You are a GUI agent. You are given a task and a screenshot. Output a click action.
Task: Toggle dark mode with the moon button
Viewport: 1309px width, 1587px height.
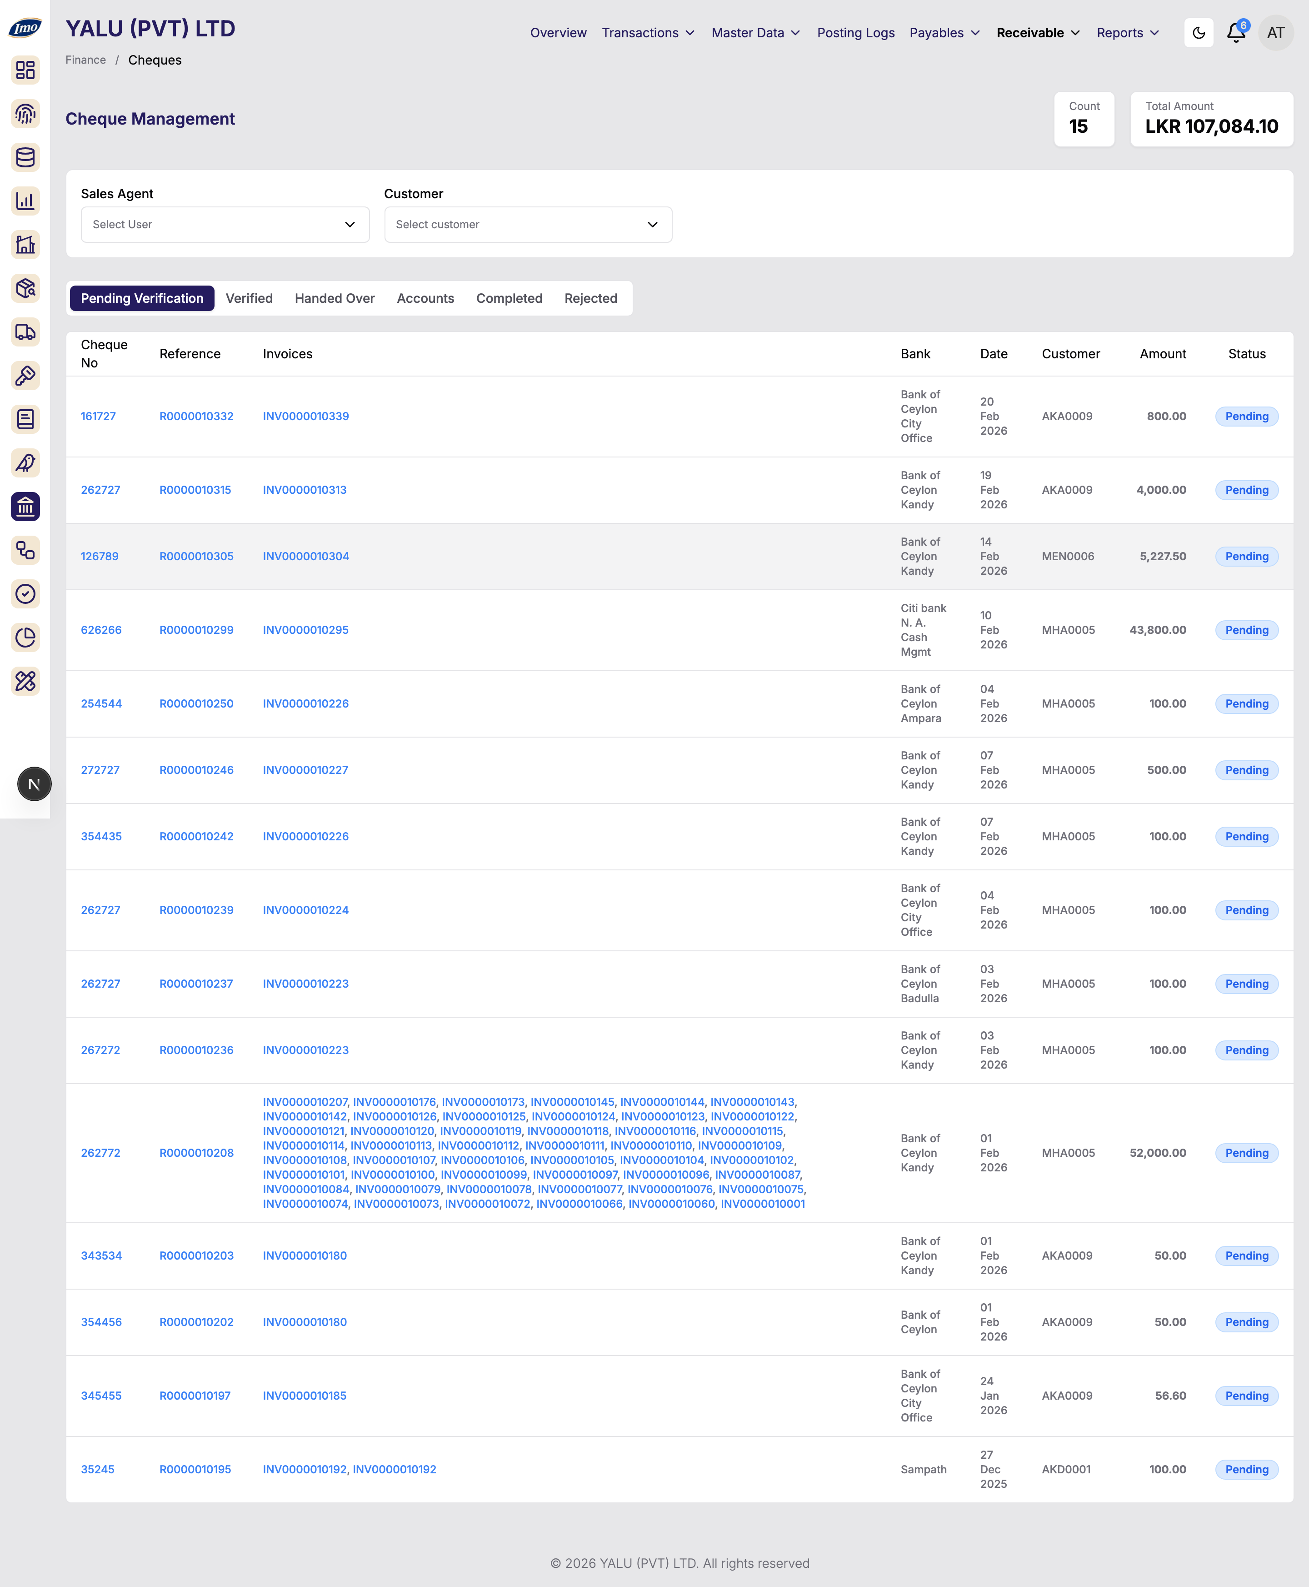click(1198, 32)
